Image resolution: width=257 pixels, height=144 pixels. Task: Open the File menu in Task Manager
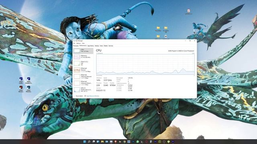(x=74, y=43)
